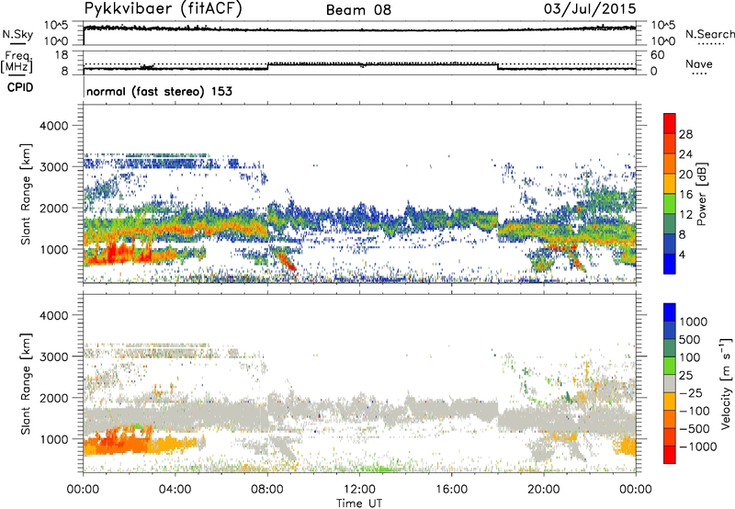This screenshot has width=735, height=509.
Task: Select the 08:00 time tick label
Action: coord(267,490)
